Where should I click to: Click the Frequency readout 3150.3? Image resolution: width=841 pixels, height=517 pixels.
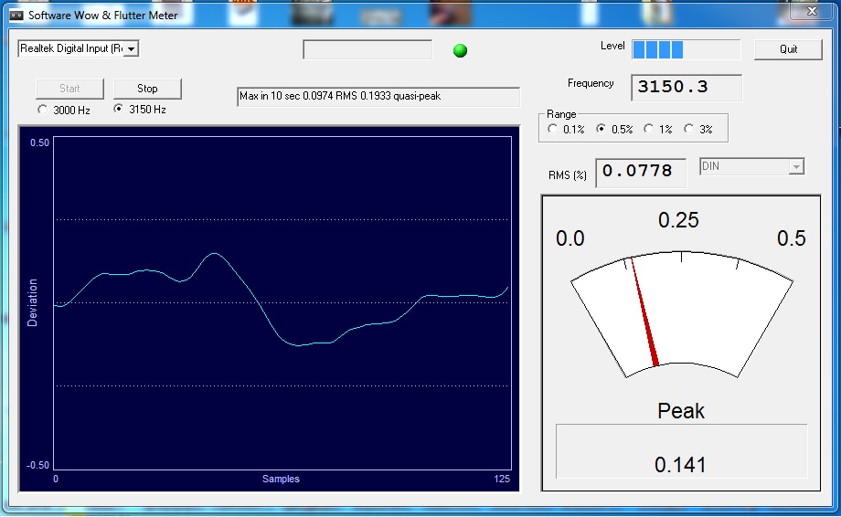pos(687,88)
